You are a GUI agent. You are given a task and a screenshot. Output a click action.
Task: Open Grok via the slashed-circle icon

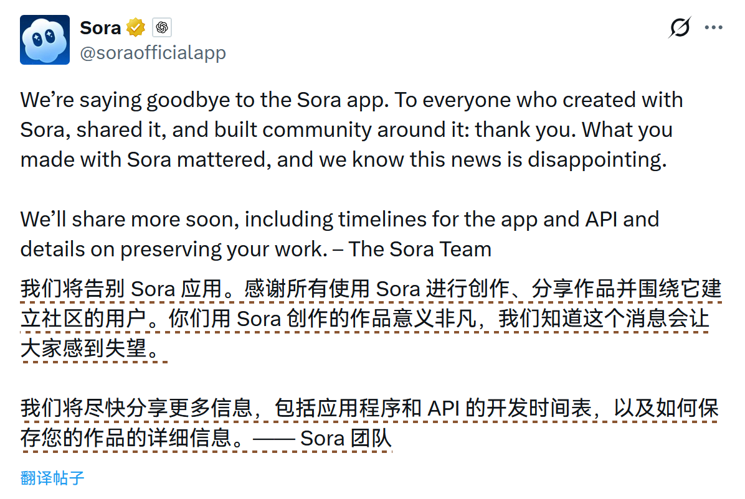680,27
